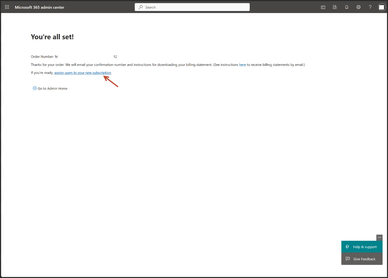388x278 pixels.
Task: Follow the 'here' billing instructions link
Action: point(242,65)
